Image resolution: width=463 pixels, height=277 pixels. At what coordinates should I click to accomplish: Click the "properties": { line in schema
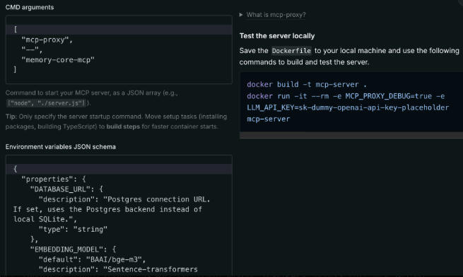54,179
